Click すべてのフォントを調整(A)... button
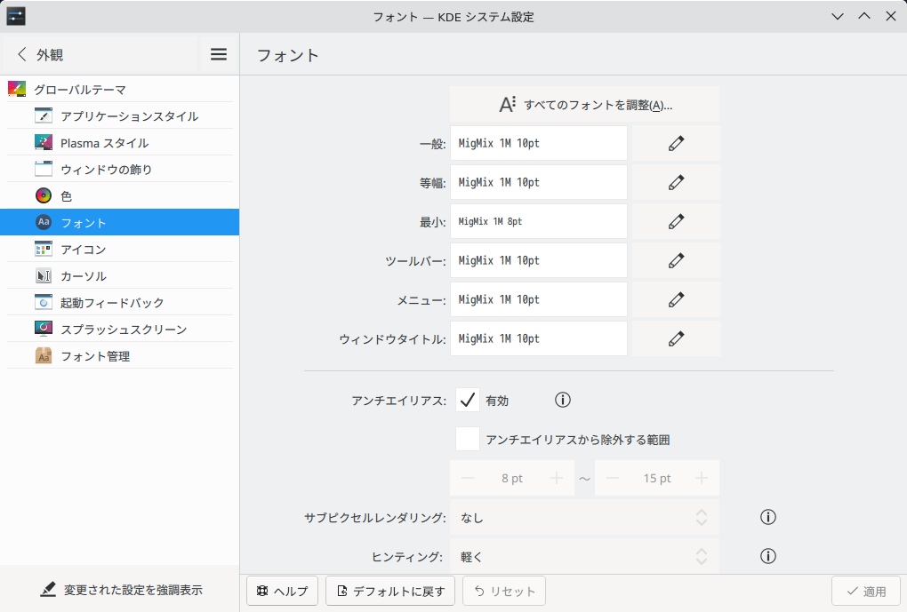This screenshot has width=907, height=612. point(584,105)
